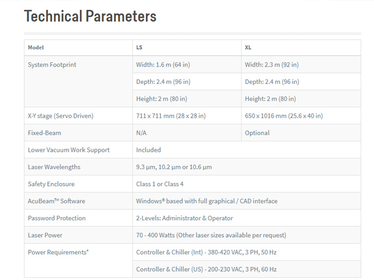The height and width of the screenshot is (280, 374).
Task: Select Lower Vacuum Work Support label
Action: 69,150
